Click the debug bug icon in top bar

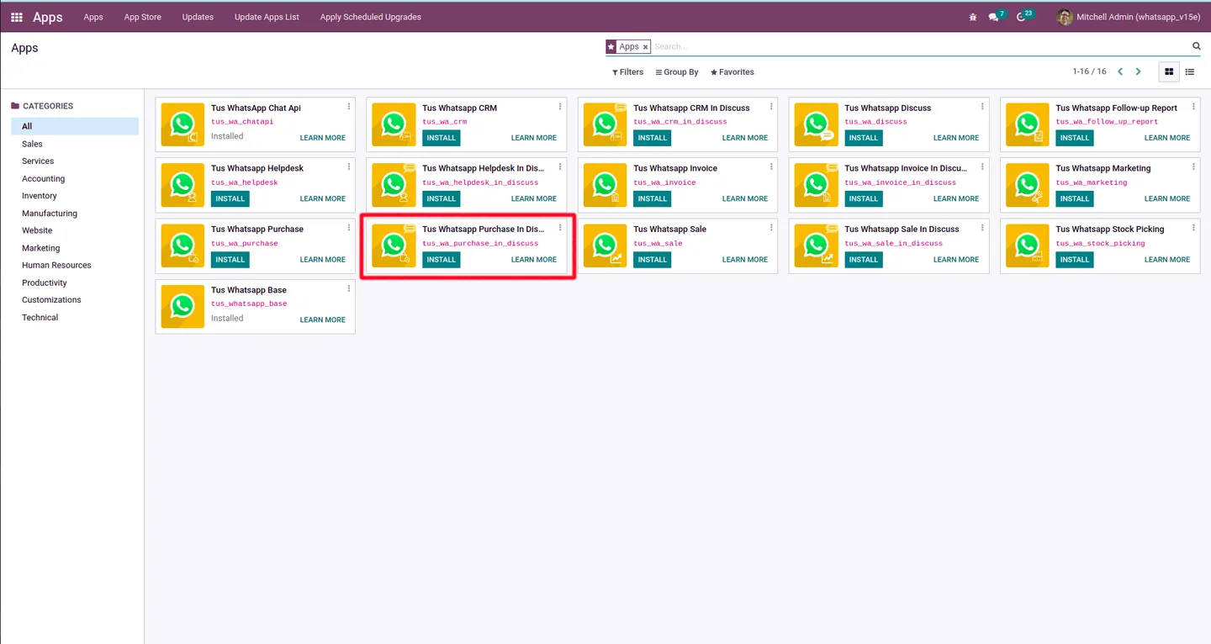(973, 17)
